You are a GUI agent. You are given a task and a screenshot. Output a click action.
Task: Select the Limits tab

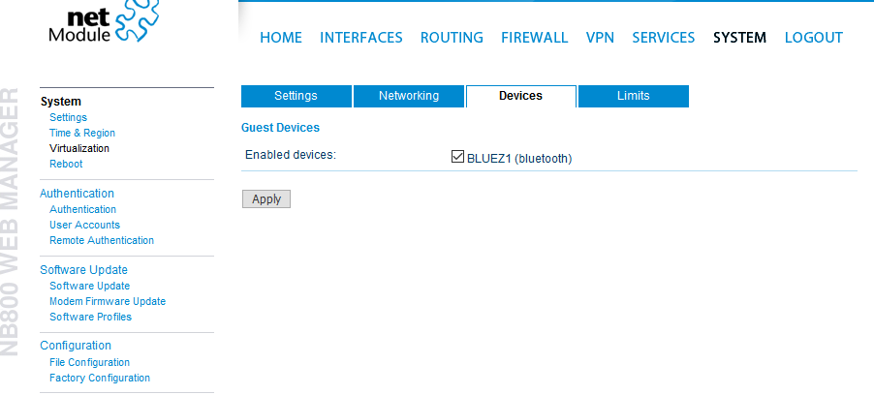click(x=633, y=96)
